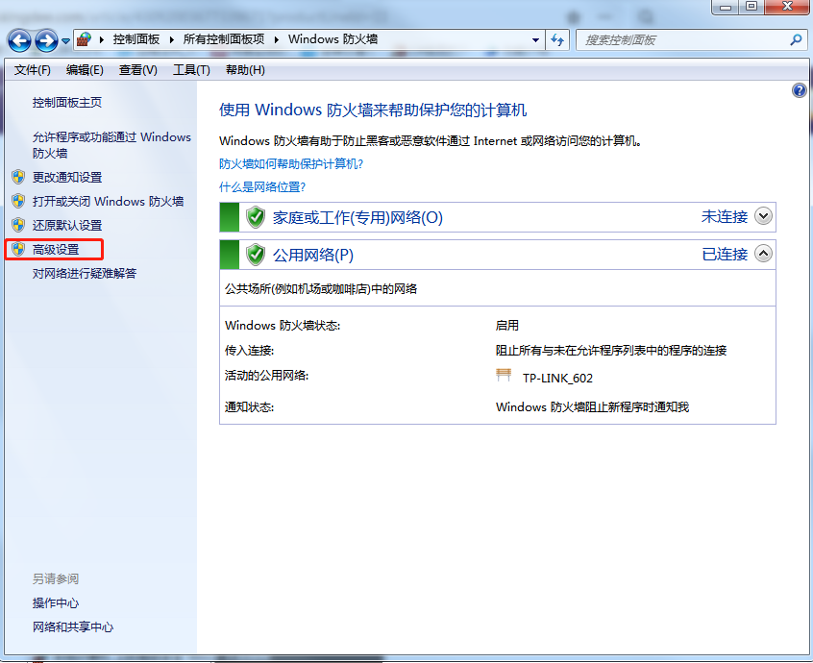Open 对网络进行疑难解答 link
Image resolution: width=813 pixels, height=663 pixels.
84,273
